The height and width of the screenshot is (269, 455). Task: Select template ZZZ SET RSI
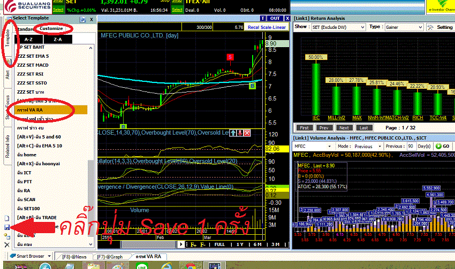[51, 74]
